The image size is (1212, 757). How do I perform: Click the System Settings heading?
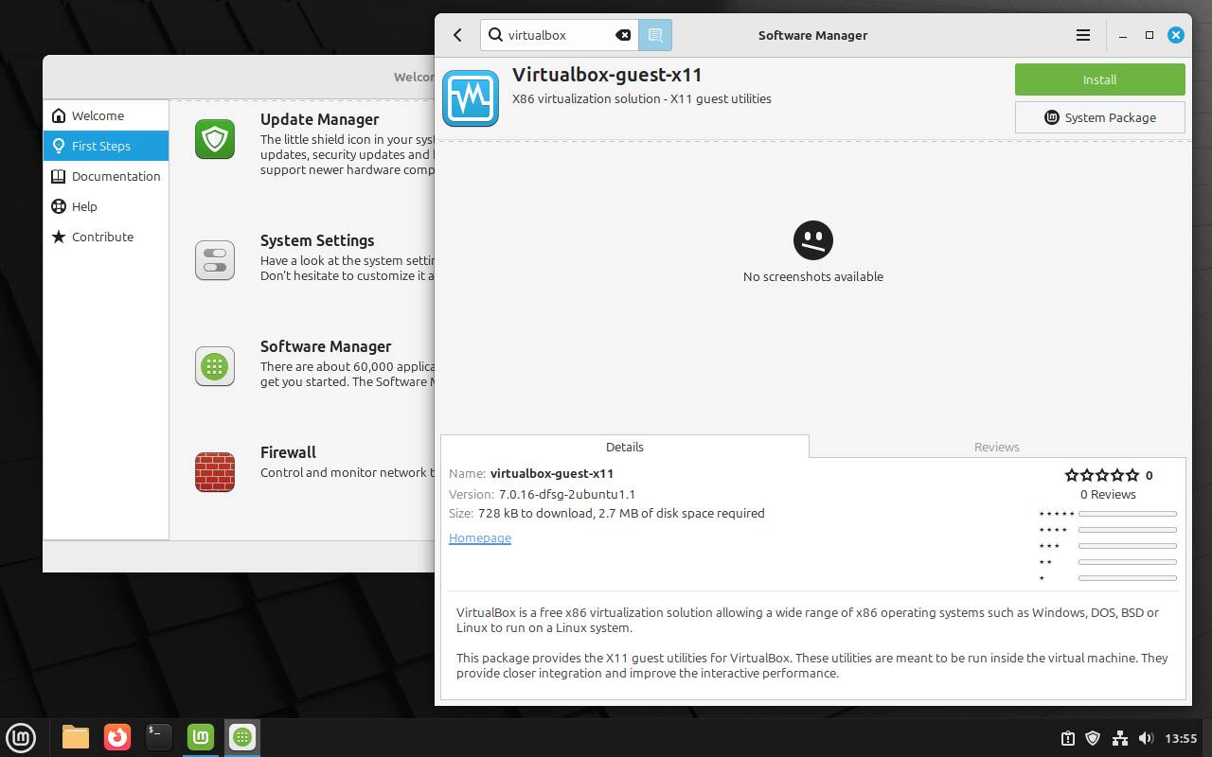(x=317, y=240)
